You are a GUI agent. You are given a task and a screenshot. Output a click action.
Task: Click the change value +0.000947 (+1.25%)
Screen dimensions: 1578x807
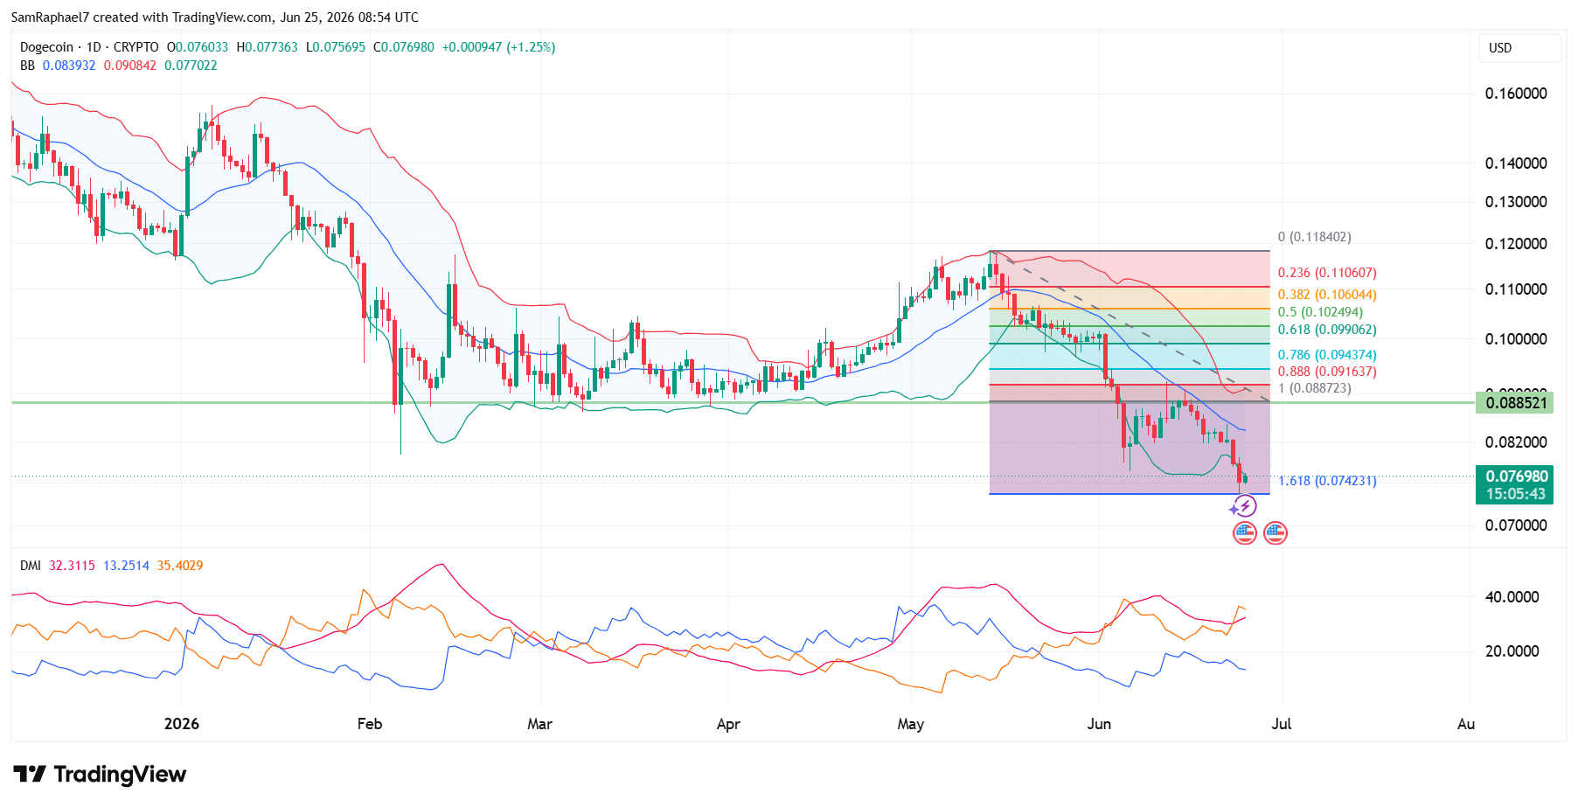[498, 47]
